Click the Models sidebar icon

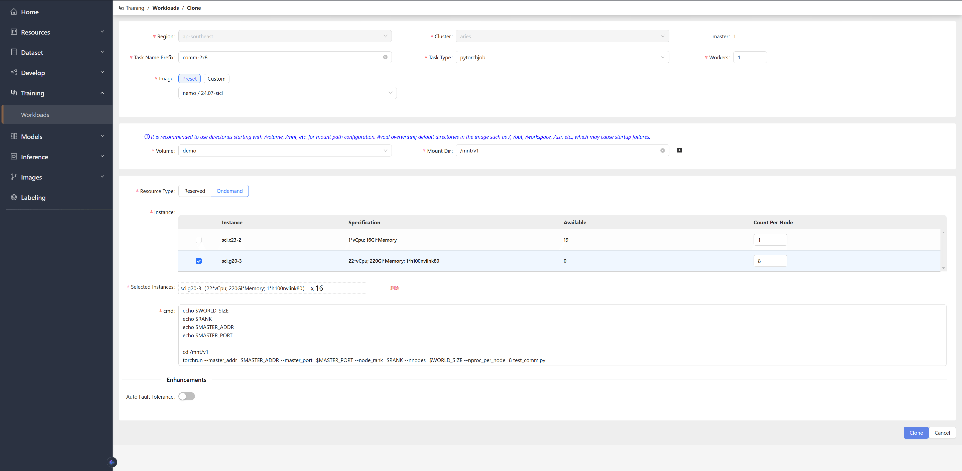pos(14,136)
